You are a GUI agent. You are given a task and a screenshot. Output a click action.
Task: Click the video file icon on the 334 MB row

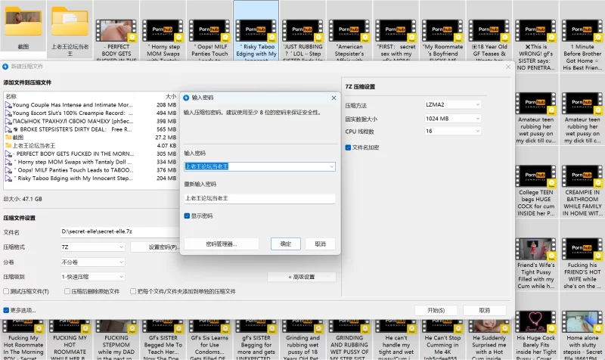(8, 162)
